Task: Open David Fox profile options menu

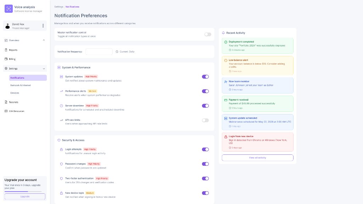Action: coord(43,25)
